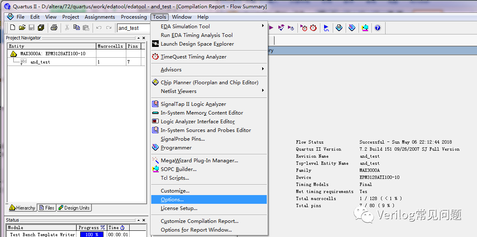Open MegaWizard Plug-In Manager
The width and height of the screenshot is (477, 237).
point(209,161)
